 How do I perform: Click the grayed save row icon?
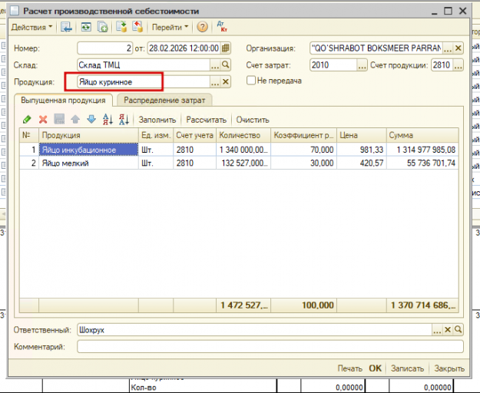[x=59, y=119]
